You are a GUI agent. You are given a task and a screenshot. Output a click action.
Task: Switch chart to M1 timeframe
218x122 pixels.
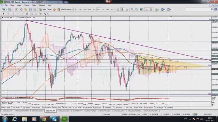(x=76, y=9)
